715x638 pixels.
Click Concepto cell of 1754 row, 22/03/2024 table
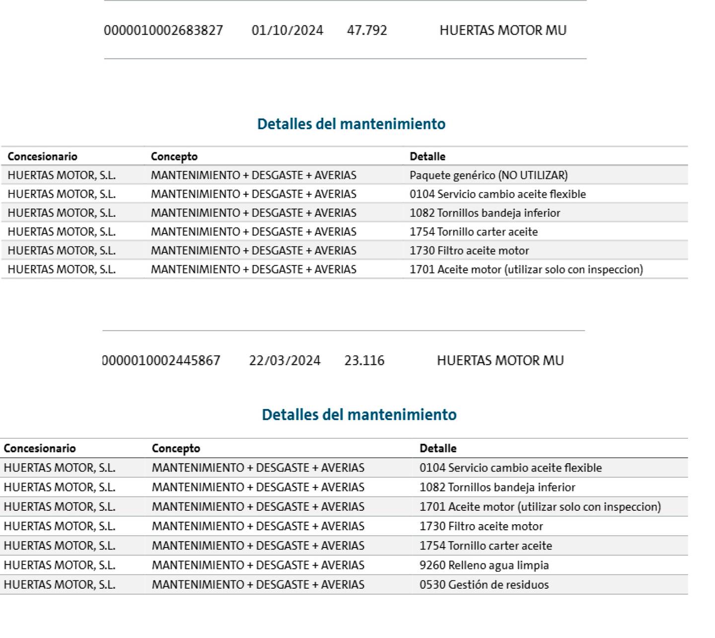[258, 546]
